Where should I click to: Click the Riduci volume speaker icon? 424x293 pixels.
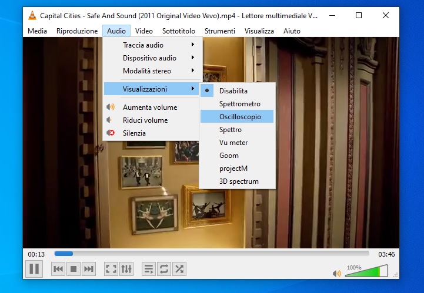tap(109, 120)
